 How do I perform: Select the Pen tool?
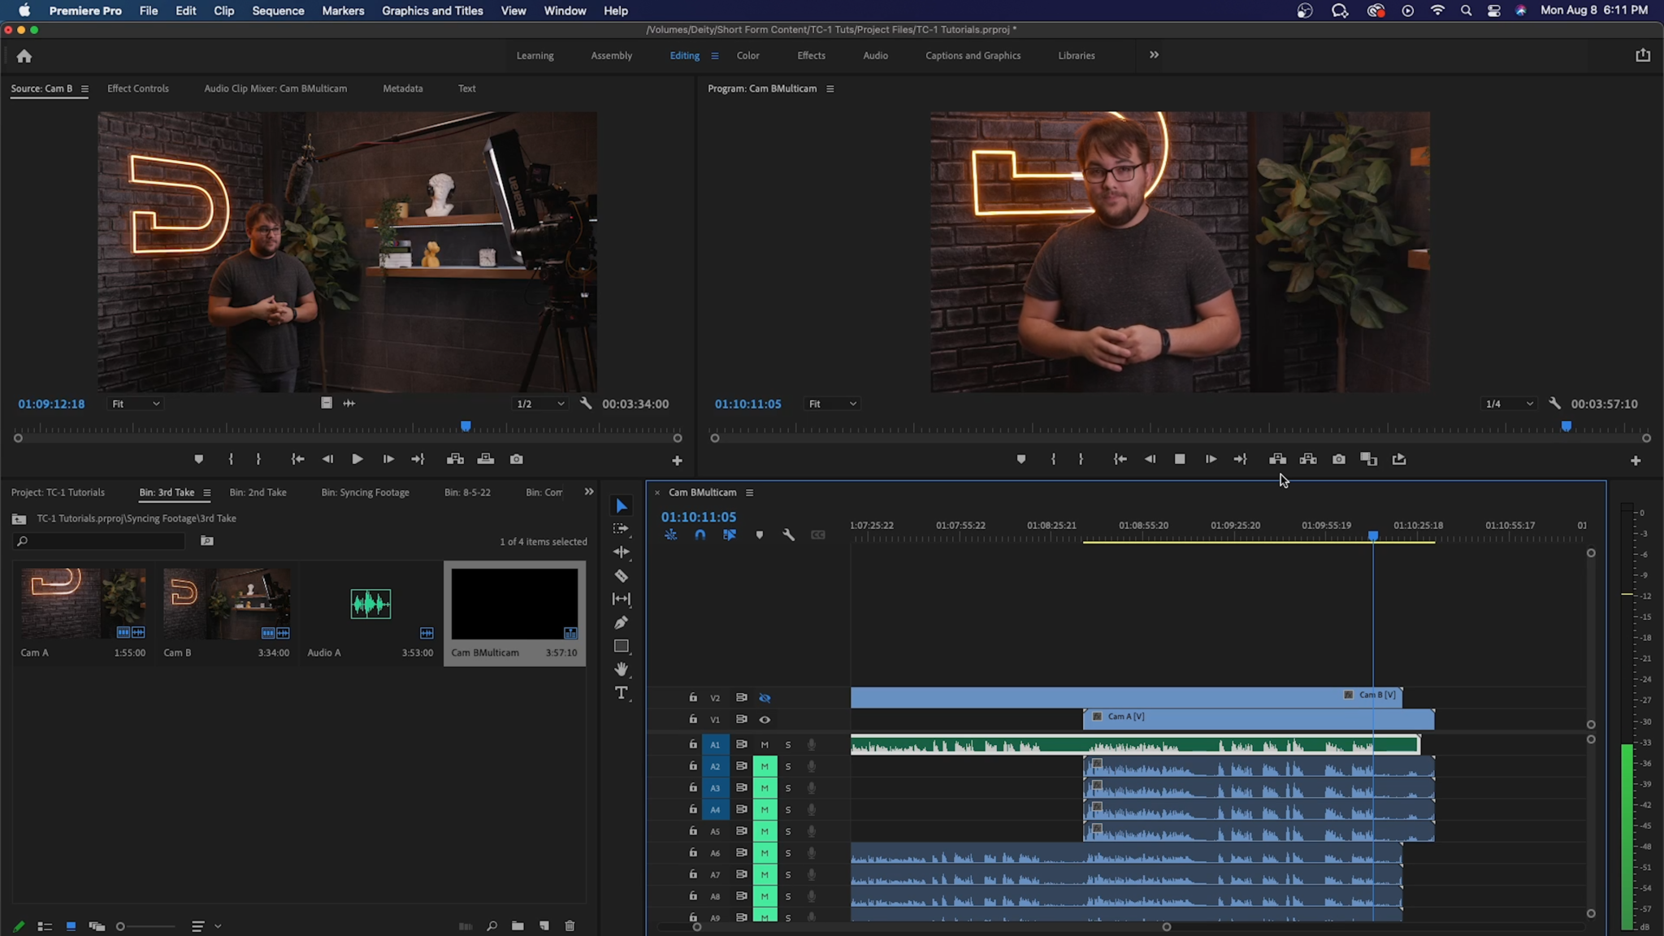click(x=622, y=622)
